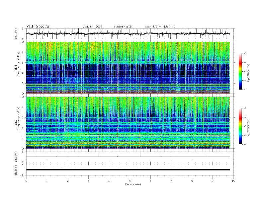Click the 4 tick on Time axis
The width and height of the screenshot is (263, 203).
coord(109,181)
